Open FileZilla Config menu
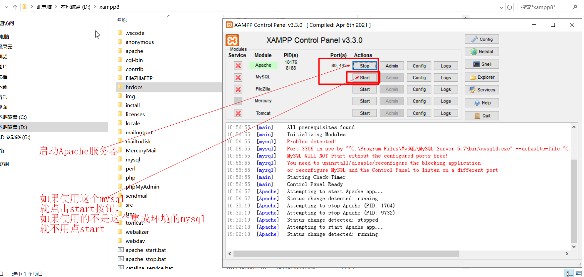Image resolution: width=584 pixels, height=277 pixels. [419, 89]
